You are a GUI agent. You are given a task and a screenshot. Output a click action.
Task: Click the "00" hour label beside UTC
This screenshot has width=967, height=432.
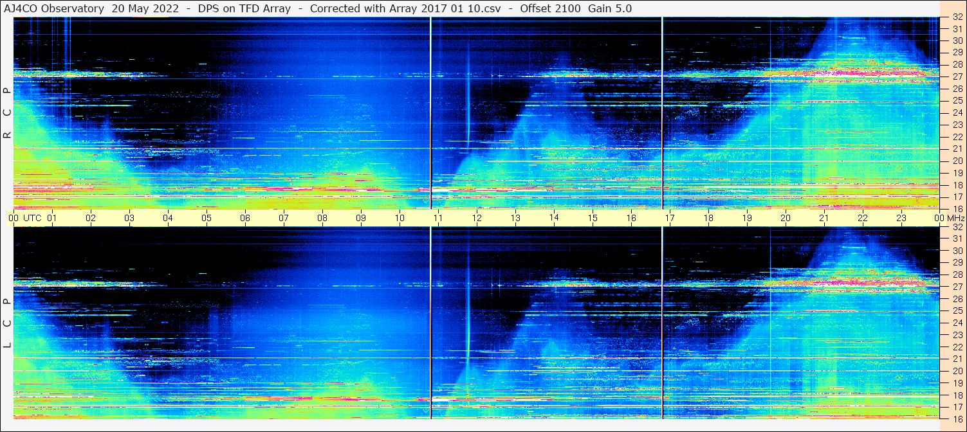(x=14, y=218)
